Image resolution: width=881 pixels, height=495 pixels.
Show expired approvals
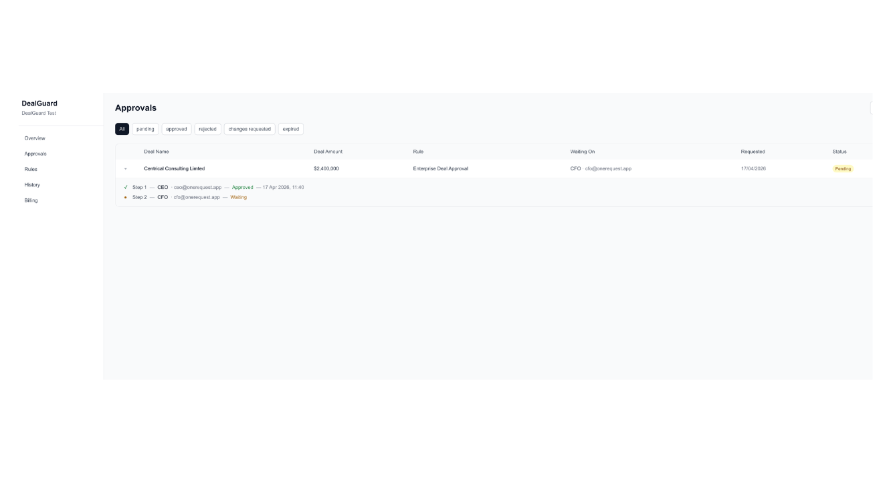291,129
